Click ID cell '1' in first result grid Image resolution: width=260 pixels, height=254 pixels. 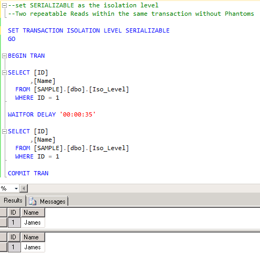[14, 223]
